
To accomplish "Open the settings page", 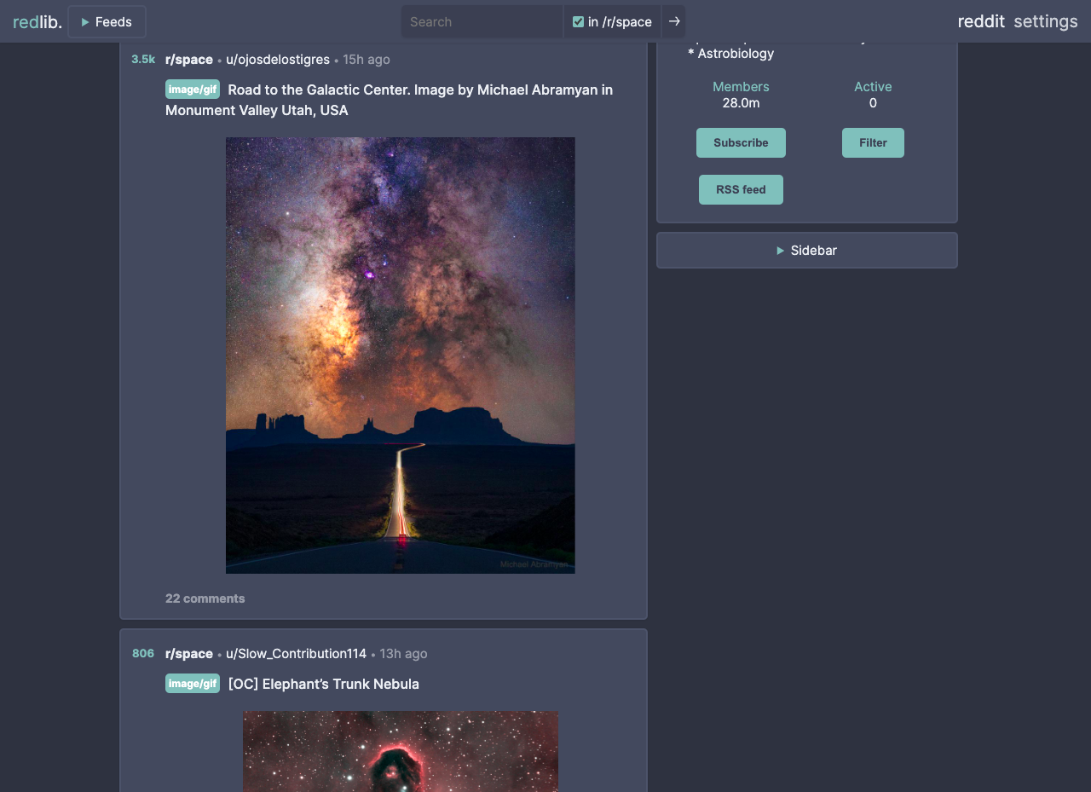I will 1046,21.
